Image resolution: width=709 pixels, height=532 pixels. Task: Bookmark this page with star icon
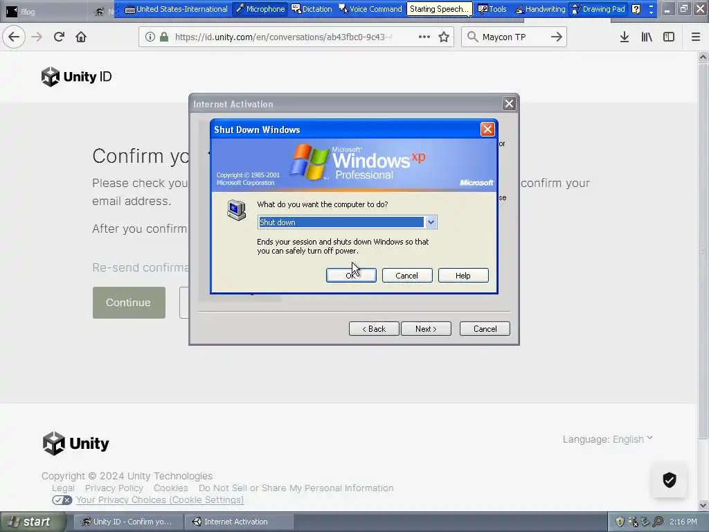[444, 37]
